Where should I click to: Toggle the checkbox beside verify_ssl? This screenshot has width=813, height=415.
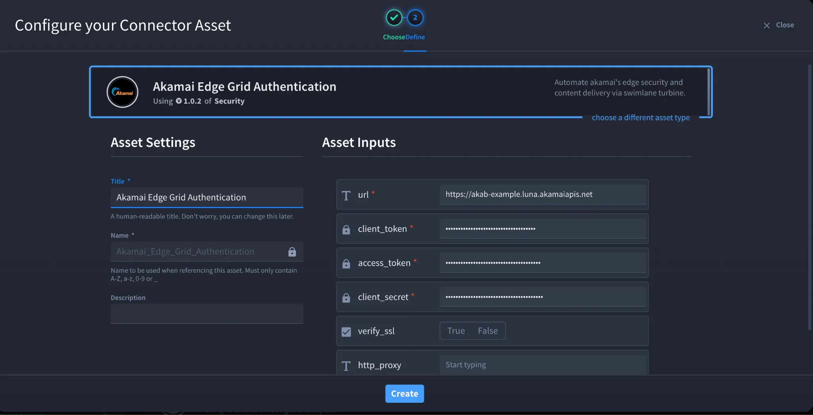coord(346,332)
